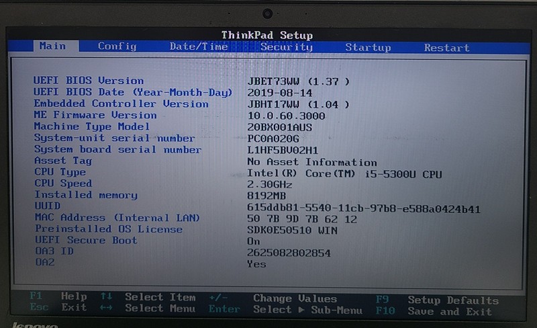Switch to the Config tab

pos(117,46)
